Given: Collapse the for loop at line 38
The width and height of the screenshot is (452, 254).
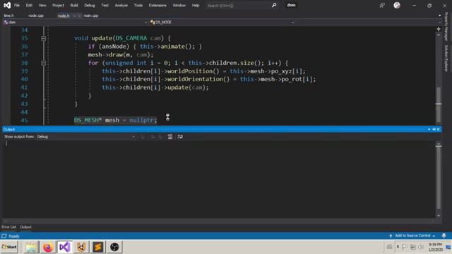Looking at the screenshot, I should pos(43,63).
